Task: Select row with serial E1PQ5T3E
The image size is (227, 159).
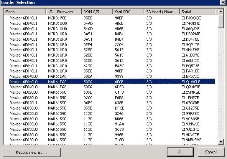Action: [112, 66]
